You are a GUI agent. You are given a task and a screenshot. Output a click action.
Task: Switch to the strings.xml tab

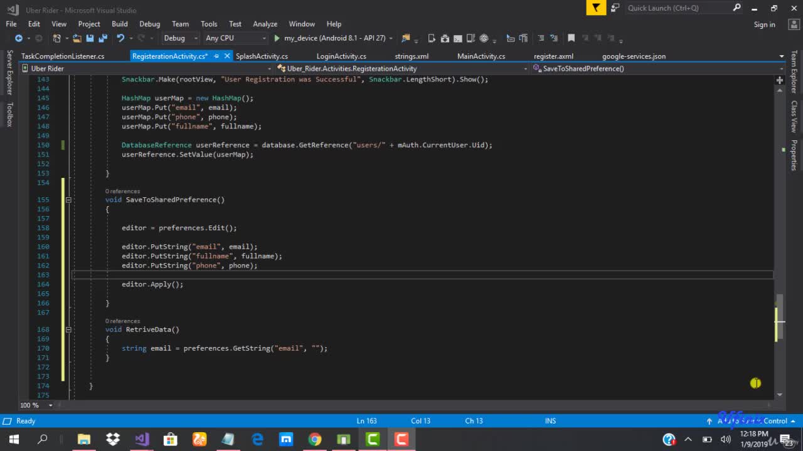(412, 56)
